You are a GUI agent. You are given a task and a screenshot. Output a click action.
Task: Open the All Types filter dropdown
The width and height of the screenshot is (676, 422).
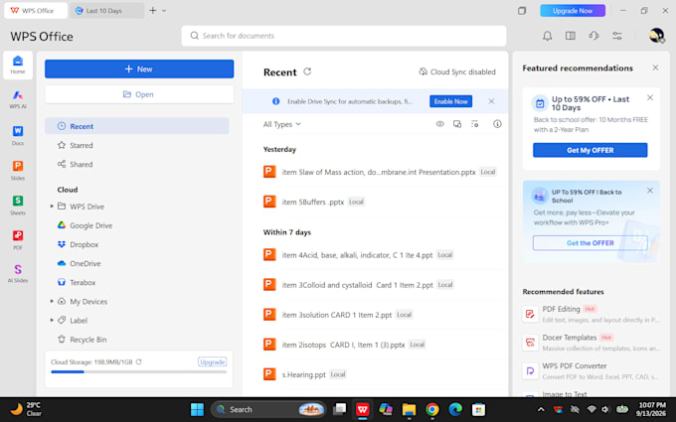pyautogui.click(x=282, y=124)
